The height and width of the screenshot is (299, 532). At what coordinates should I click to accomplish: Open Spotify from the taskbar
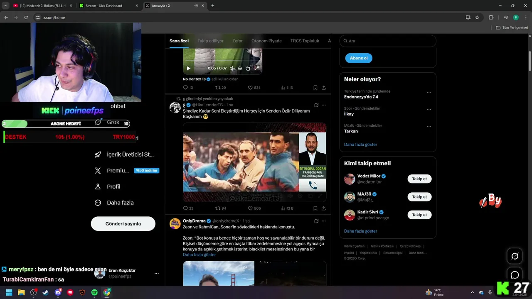[x=94, y=292]
